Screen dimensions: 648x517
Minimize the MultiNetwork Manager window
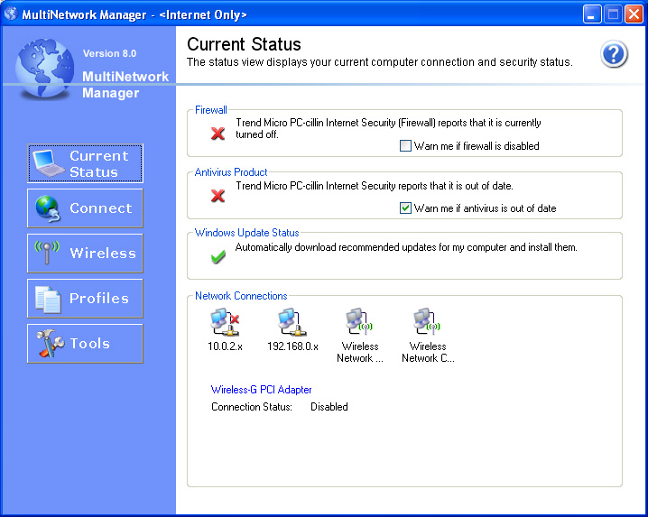(x=592, y=14)
